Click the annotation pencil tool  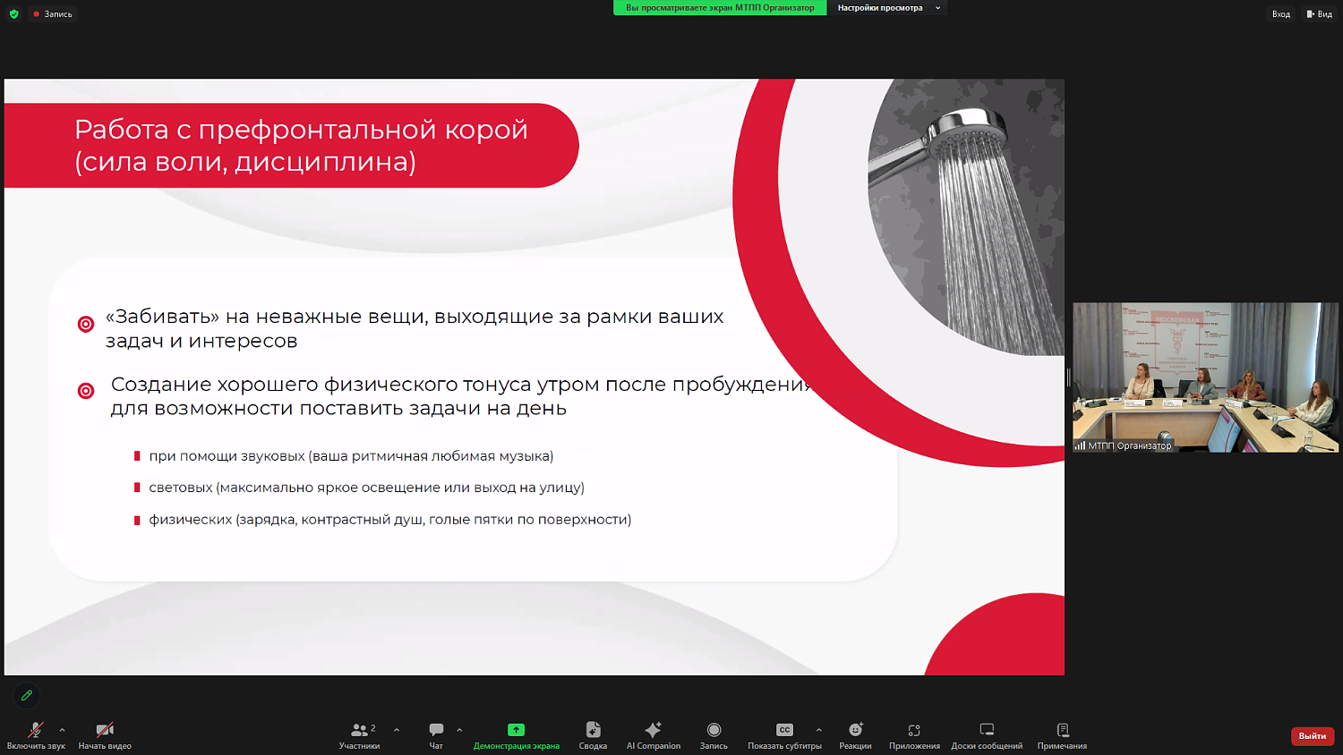point(26,695)
